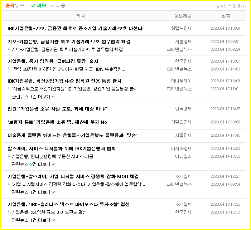Expand 관련뉴스 2건 더보기 under 알스퀘어 article
The width and height of the screenshot is (251, 230).
[x=33, y=164]
